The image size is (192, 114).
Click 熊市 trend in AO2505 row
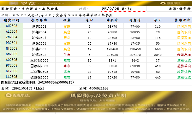pos(67,60)
